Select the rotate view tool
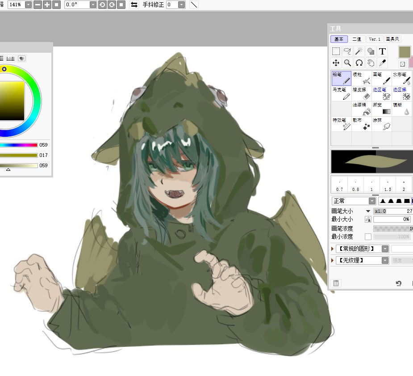 coord(359,63)
